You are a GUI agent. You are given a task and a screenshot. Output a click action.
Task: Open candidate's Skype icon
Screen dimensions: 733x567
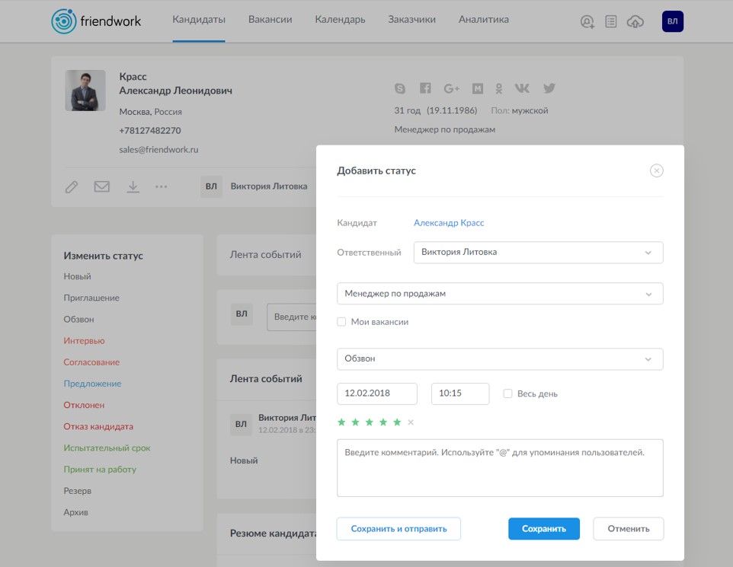coord(400,88)
